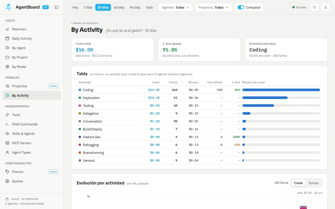Select the 7 días range

pos(88,7)
